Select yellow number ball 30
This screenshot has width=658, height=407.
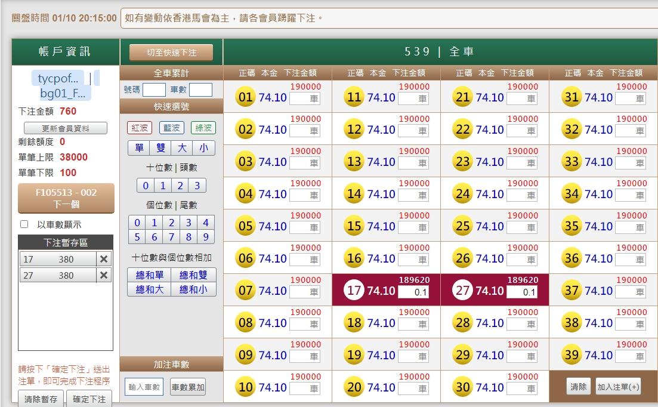point(463,387)
